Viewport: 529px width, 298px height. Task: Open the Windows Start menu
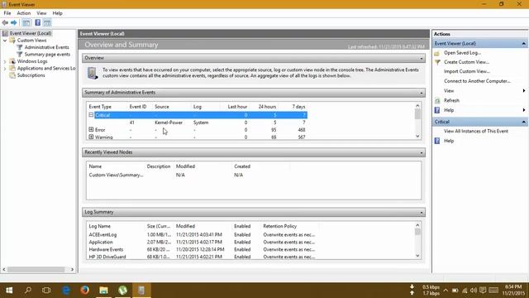click(x=9, y=291)
